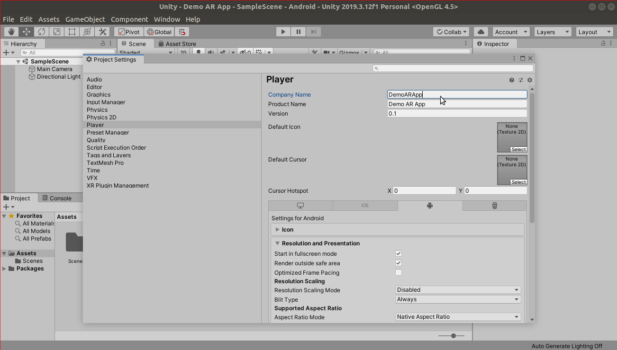Toggle the Inspector panel lock icon
Screen dimensions: 617x350
click(x=603, y=44)
